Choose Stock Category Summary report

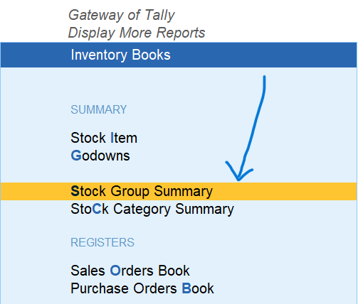pyautogui.click(x=152, y=210)
